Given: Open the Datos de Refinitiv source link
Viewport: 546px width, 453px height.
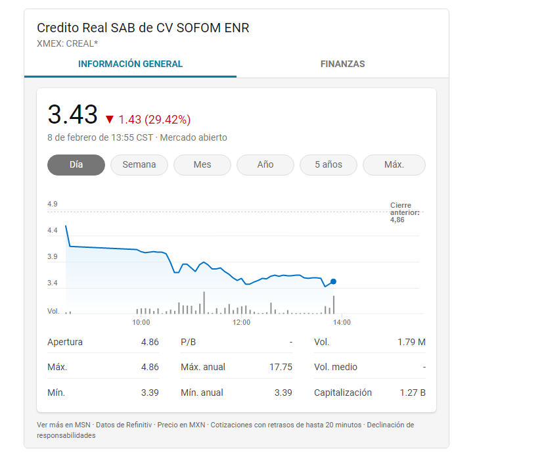Looking at the screenshot, I should [x=123, y=425].
